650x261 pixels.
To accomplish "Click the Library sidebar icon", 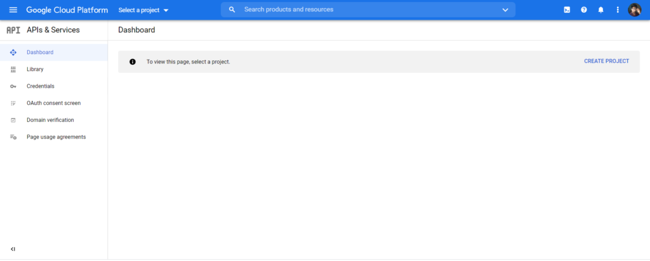I will [13, 69].
